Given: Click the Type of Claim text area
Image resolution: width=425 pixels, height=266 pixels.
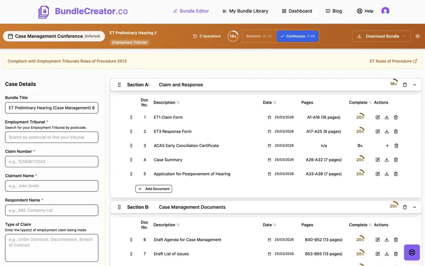Looking at the screenshot, I should (52, 248).
